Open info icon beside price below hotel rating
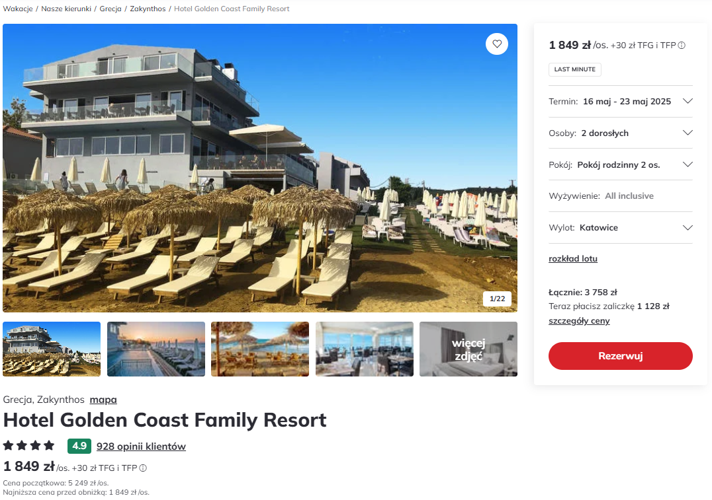 (x=143, y=468)
